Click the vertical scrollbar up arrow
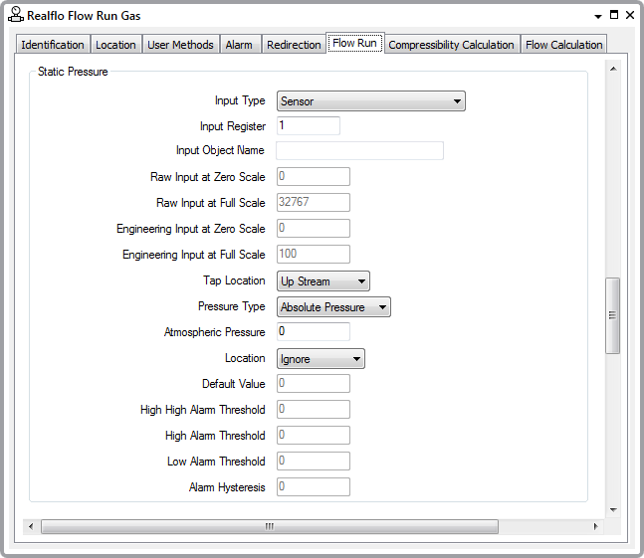644x558 pixels. tap(612, 69)
